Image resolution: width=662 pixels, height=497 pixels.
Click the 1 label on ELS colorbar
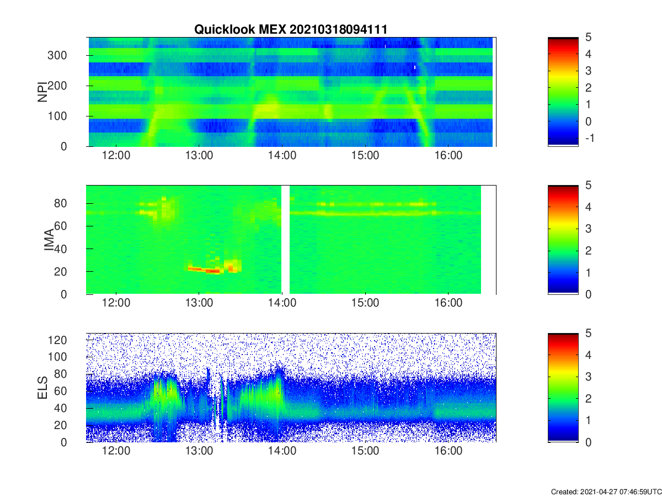click(x=588, y=420)
